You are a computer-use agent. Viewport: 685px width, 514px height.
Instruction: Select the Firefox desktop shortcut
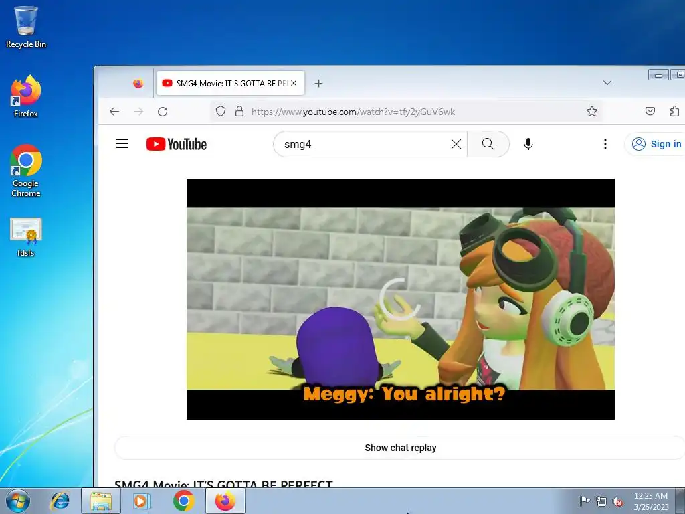26,96
